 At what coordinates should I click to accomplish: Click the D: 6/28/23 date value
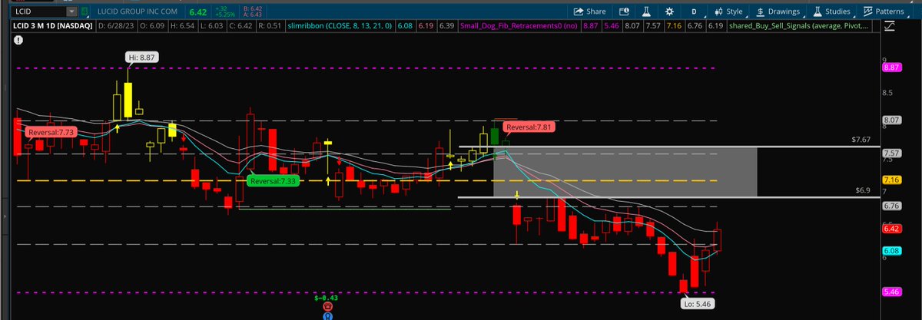coord(118,26)
